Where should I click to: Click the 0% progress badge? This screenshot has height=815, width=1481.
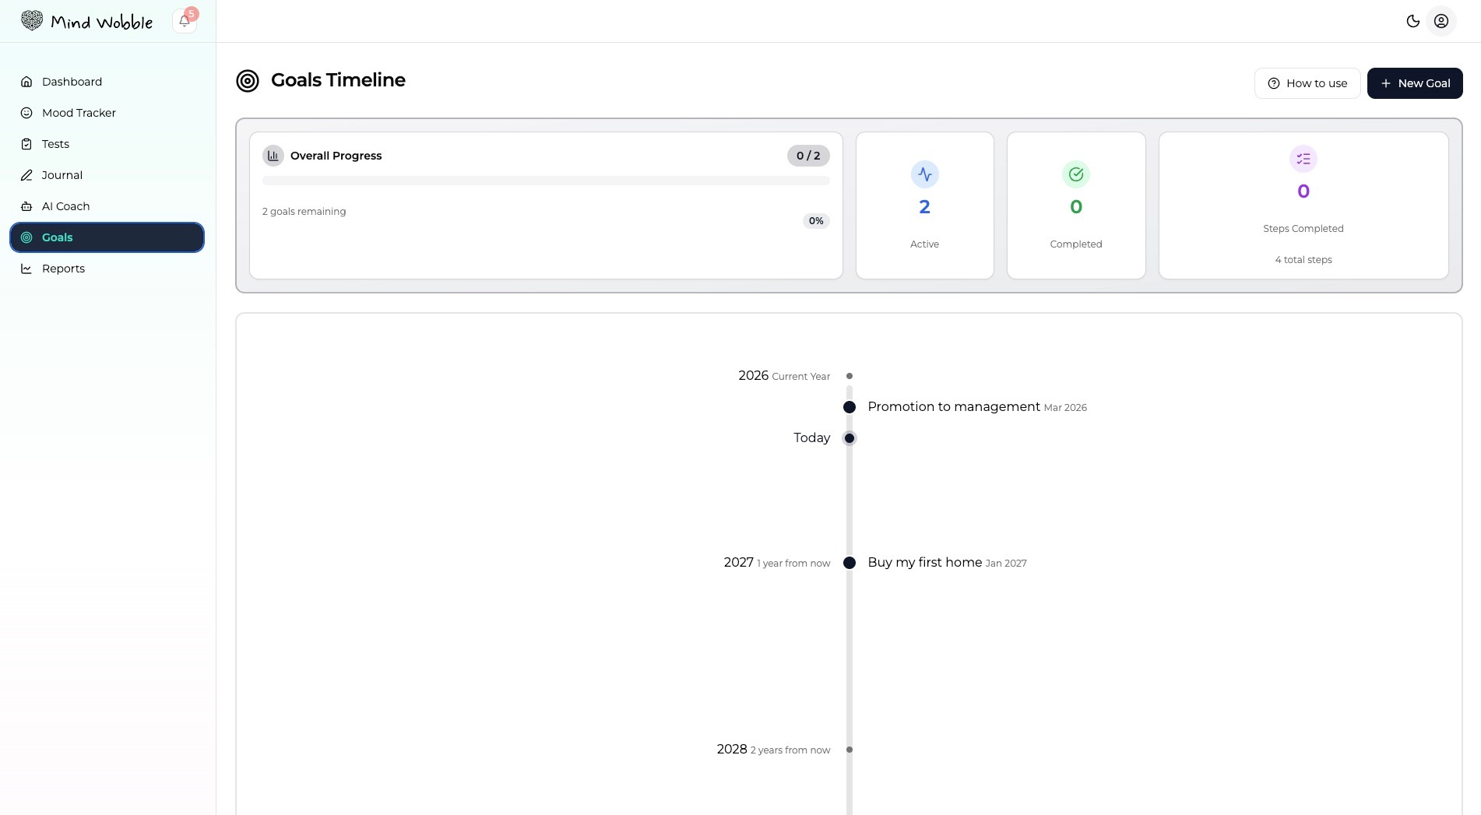click(816, 221)
